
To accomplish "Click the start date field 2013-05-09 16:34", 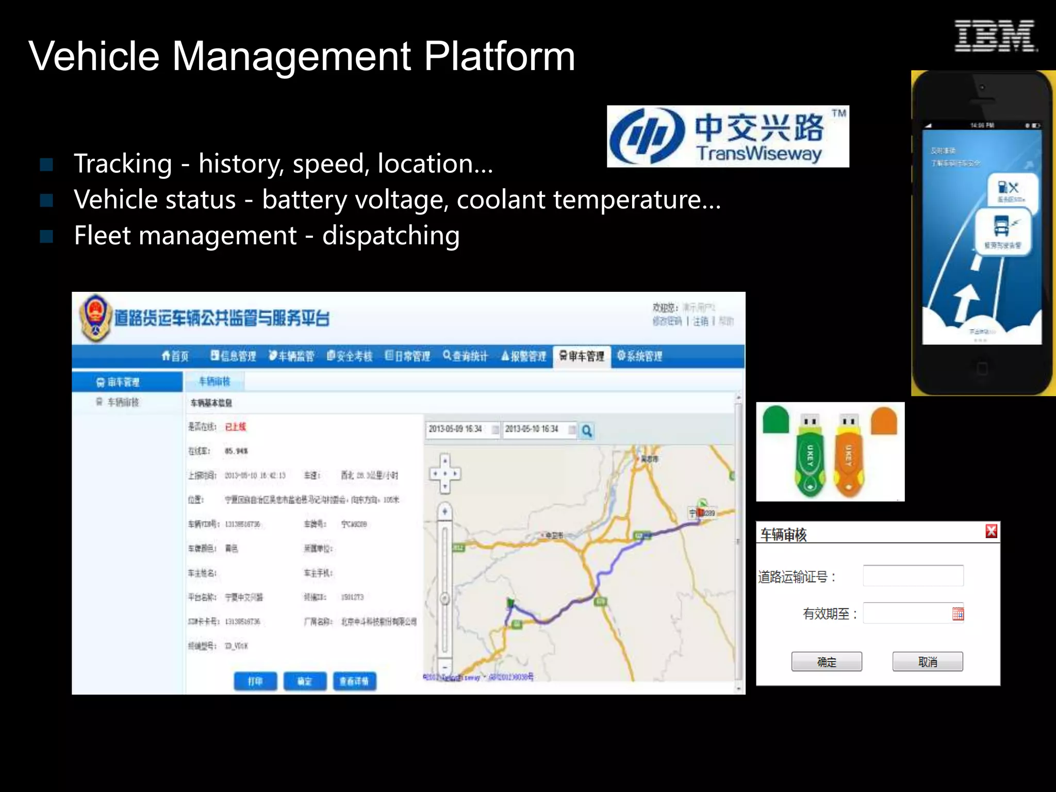I will tap(463, 430).
